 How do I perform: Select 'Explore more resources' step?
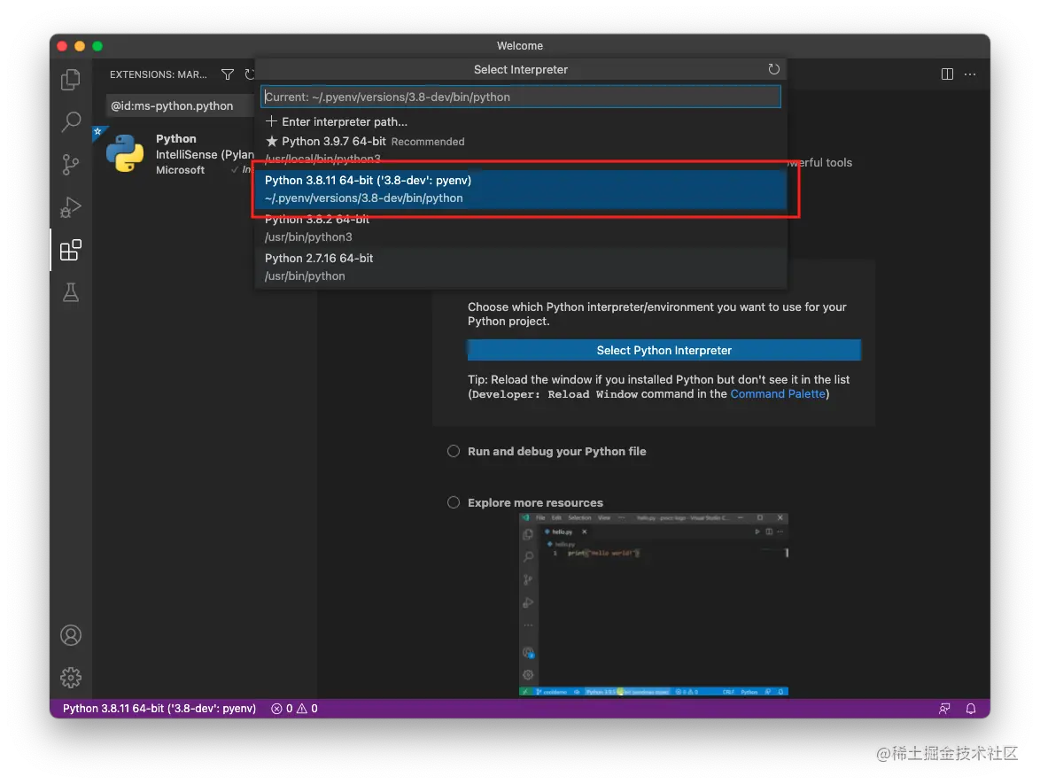(x=525, y=503)
